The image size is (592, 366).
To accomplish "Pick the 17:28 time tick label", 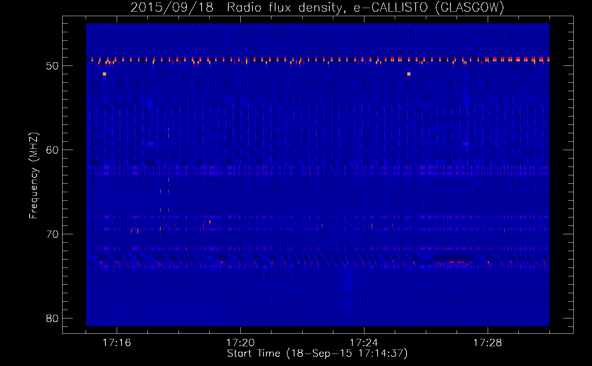I will point(488,343).
